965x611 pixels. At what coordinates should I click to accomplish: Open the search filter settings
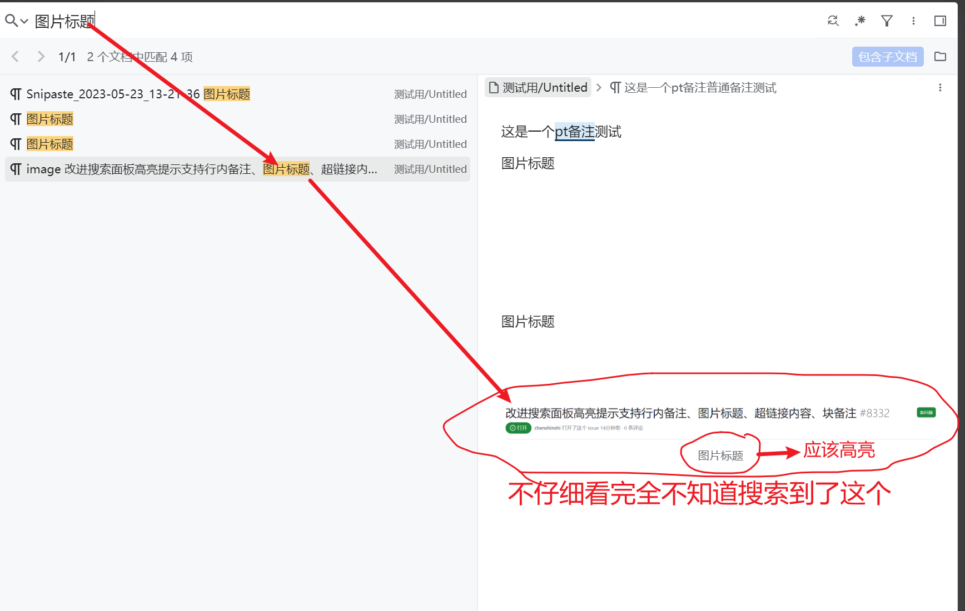point(886,21)
